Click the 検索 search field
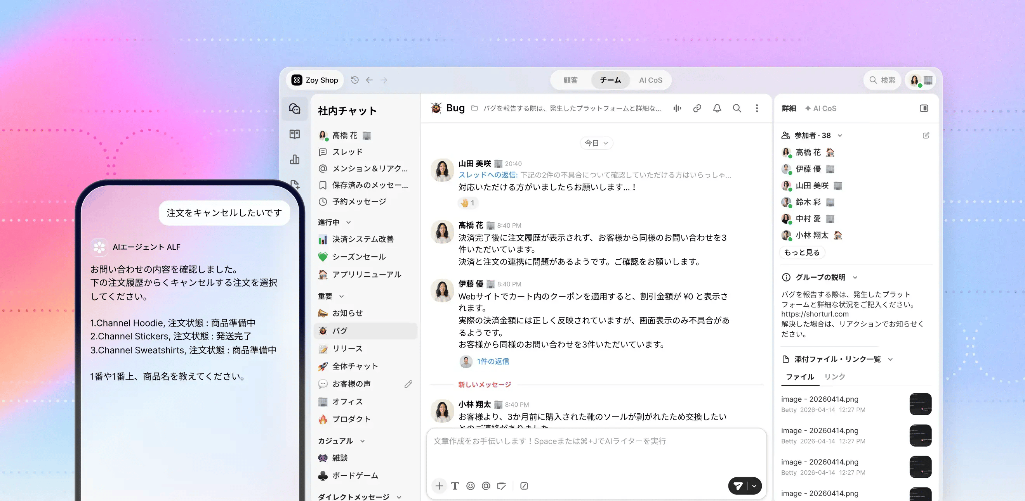This screenshot has height=501, width=1025. coord(882,80)
